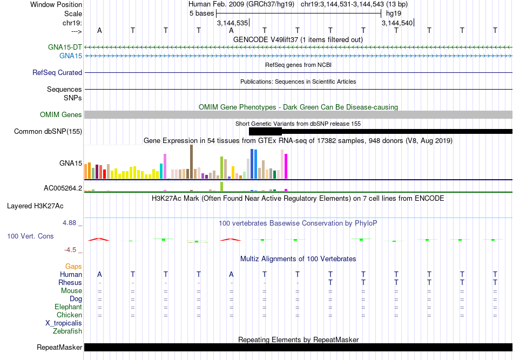513x360 pixels.
Task: Click 'Multiz Alignments of 100 Vertebrates' title
Action: click(298, 259)
